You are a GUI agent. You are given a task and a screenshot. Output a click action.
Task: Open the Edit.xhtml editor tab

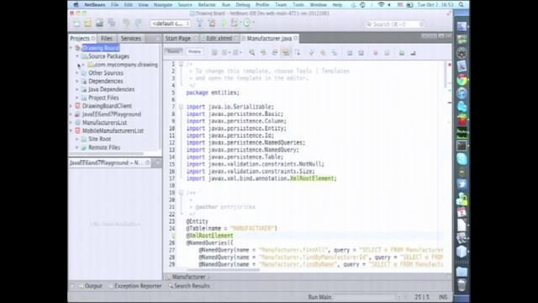click(x=219, y=39)
